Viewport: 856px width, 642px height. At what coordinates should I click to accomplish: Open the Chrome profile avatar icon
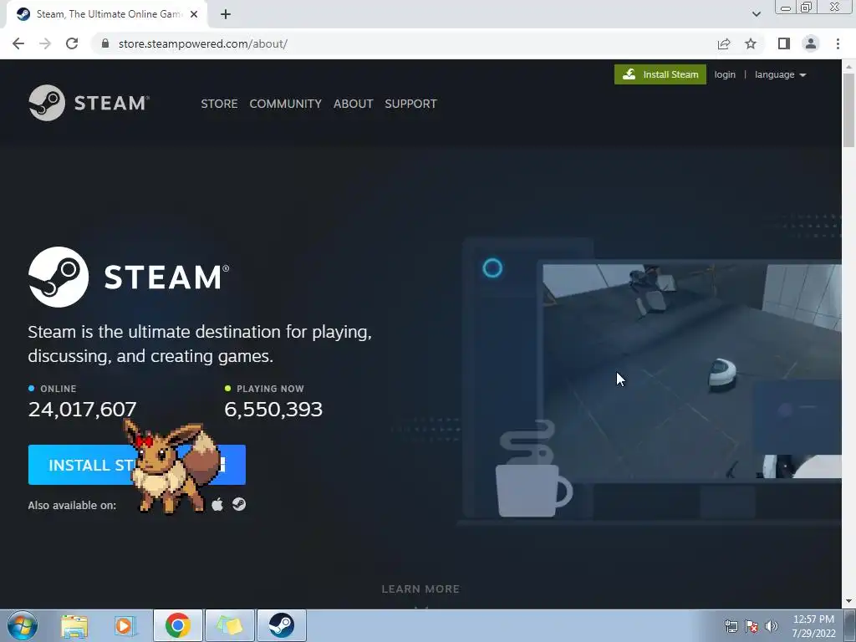point(811,43)
